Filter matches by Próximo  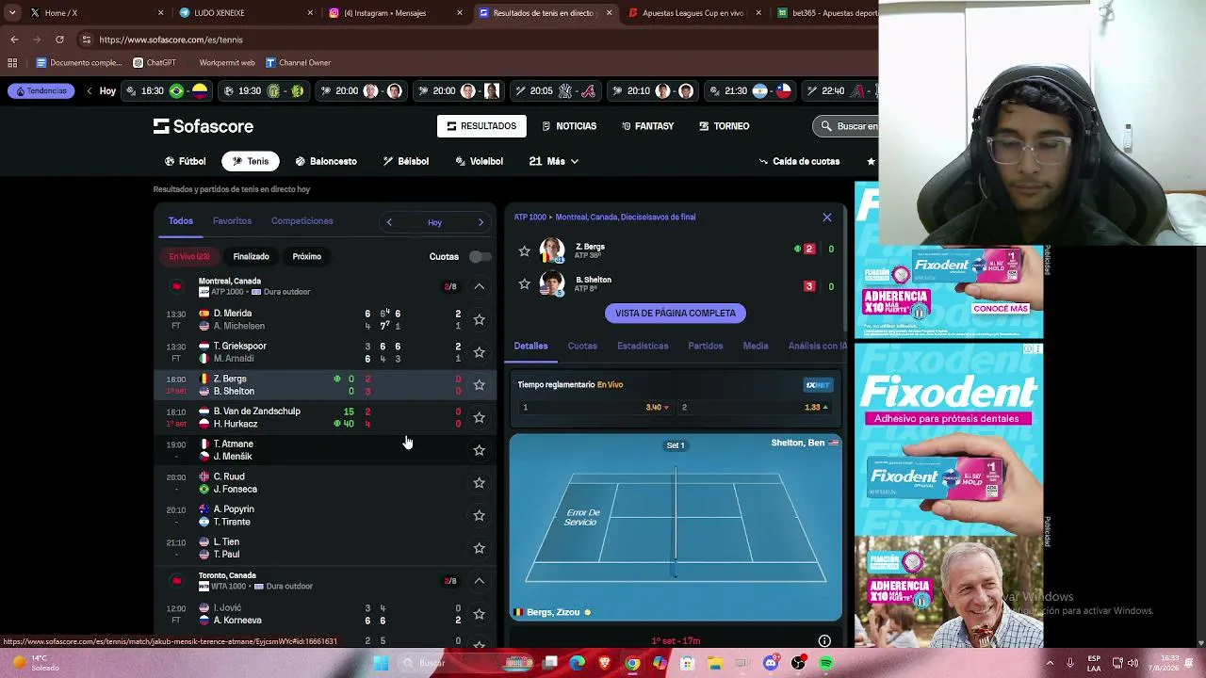click(x=306, y=257)
